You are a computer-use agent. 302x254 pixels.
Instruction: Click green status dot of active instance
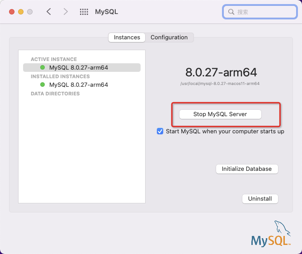[x=42, y=67]
